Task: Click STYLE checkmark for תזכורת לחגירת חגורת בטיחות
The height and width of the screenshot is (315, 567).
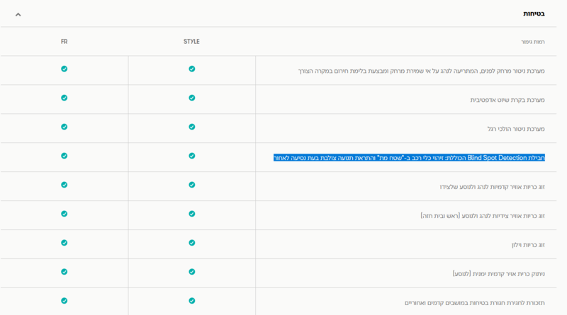Action: click(191, 301)
